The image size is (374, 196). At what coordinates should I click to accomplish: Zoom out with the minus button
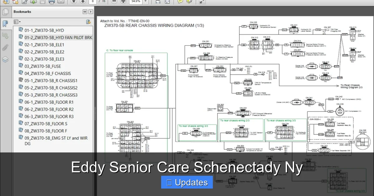pyautogui.click(x=114, y=2)
